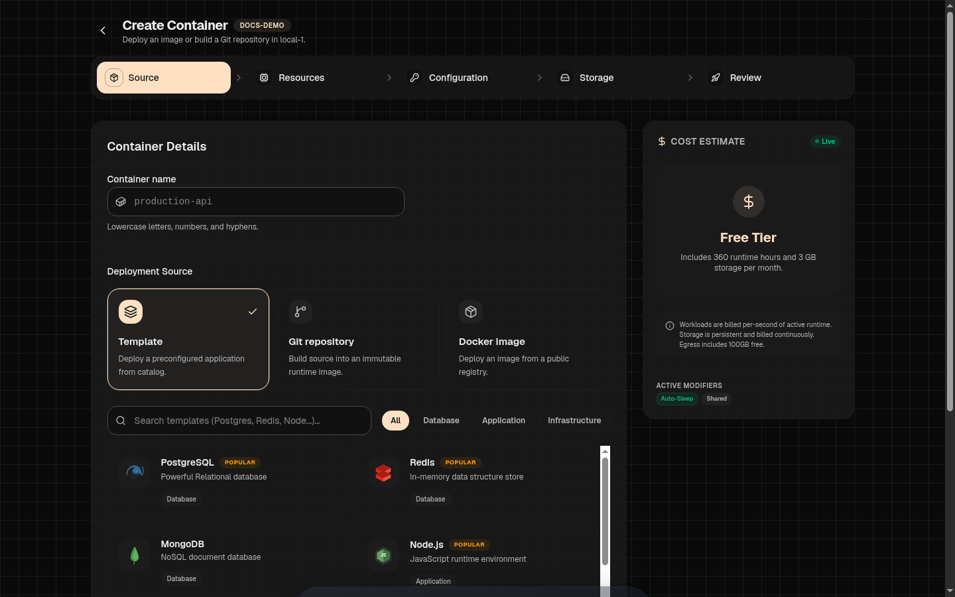Click the Shared modifier tag

[716, 399]
